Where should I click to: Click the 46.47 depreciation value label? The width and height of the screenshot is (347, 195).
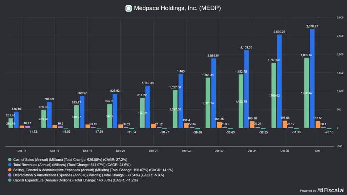tap(27, 123)
